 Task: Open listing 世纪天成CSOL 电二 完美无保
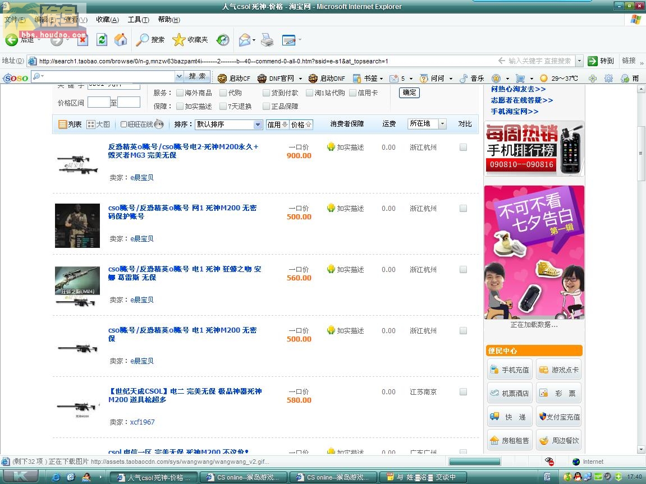coord(185,395)
